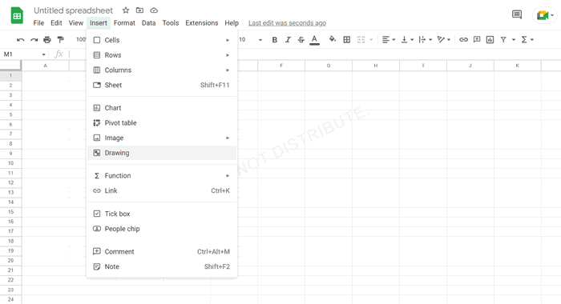
Task: Expand the Columns submenu
Action: (x=162, y=70)
